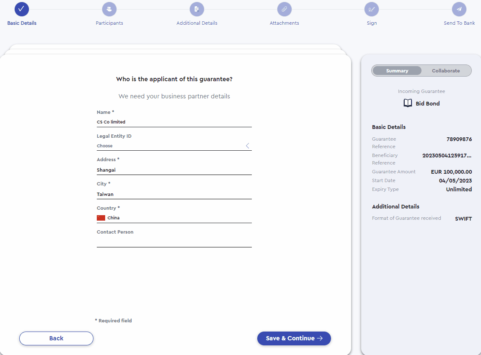The image size is (481, 355).
Task: Click the Participants step icon
Action: 109,9
